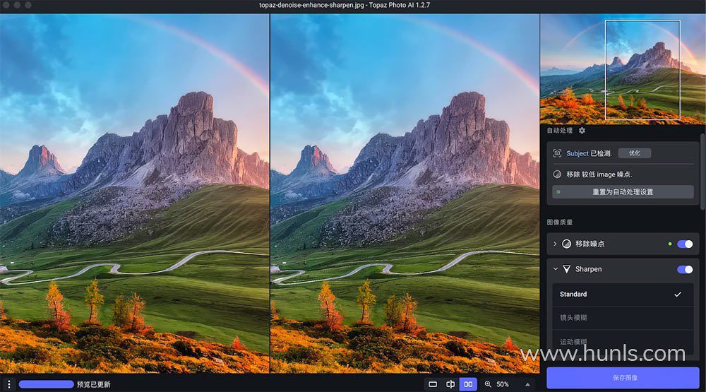Click the Sharpen triangle icon
706x392 pixels.
pos(566,269)
